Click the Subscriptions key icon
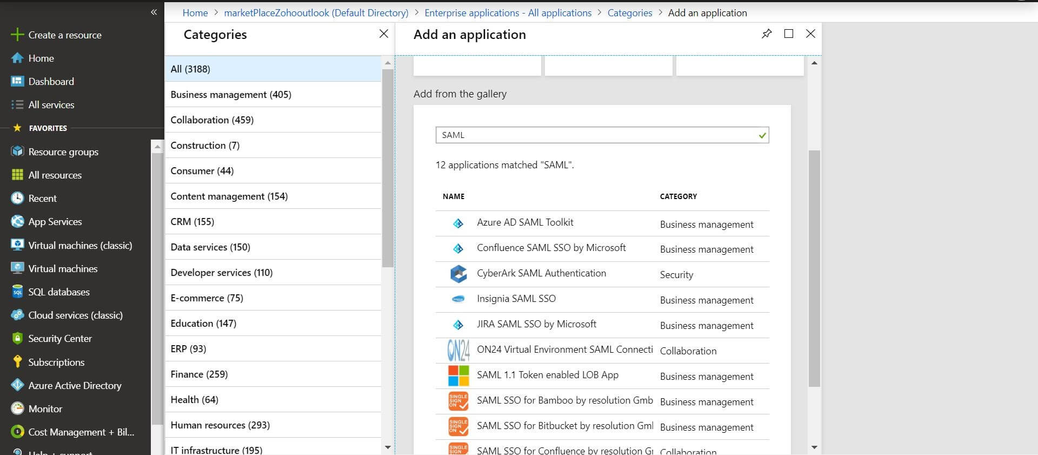Screen dimensions: 1038x455 pos(17,362)
